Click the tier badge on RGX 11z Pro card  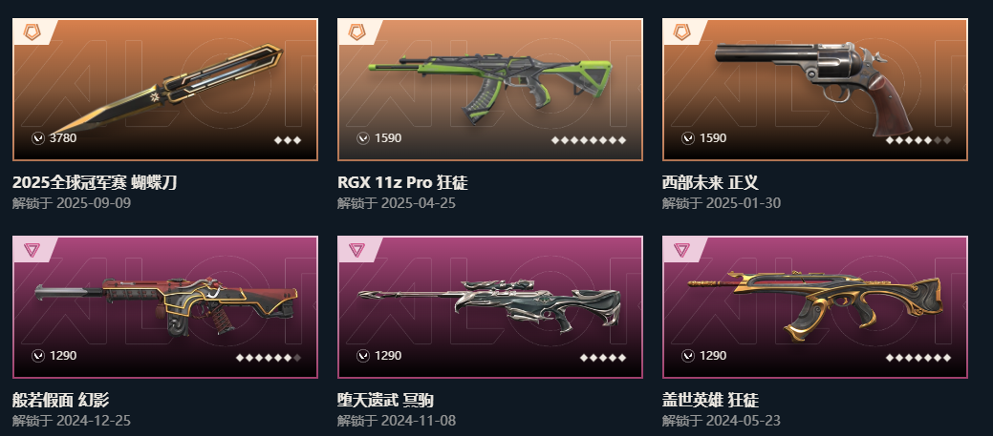[x=356, y=32]
